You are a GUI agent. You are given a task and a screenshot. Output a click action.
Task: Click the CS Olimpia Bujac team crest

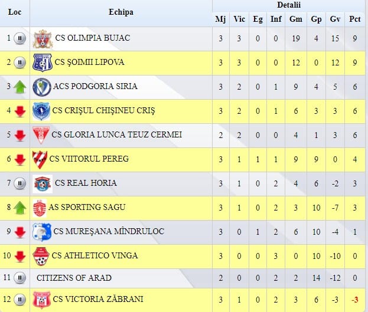[43, 39]
